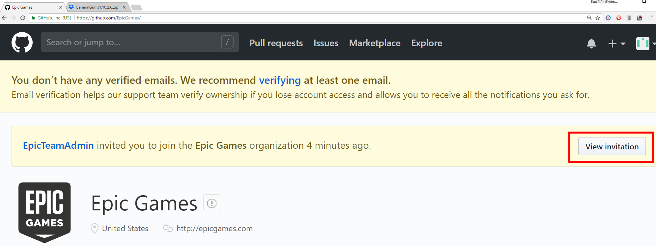The width and height of the screenshot is (656, 246).
Task: Open the EpicTeamAdmin profile link
Action: (58, 145)
